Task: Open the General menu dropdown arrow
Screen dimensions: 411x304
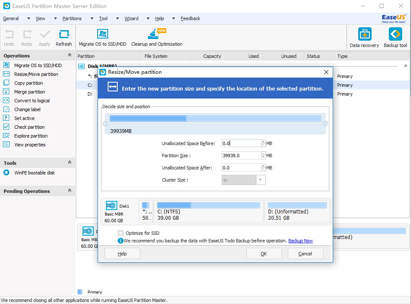Action: (x=28, y=18)
